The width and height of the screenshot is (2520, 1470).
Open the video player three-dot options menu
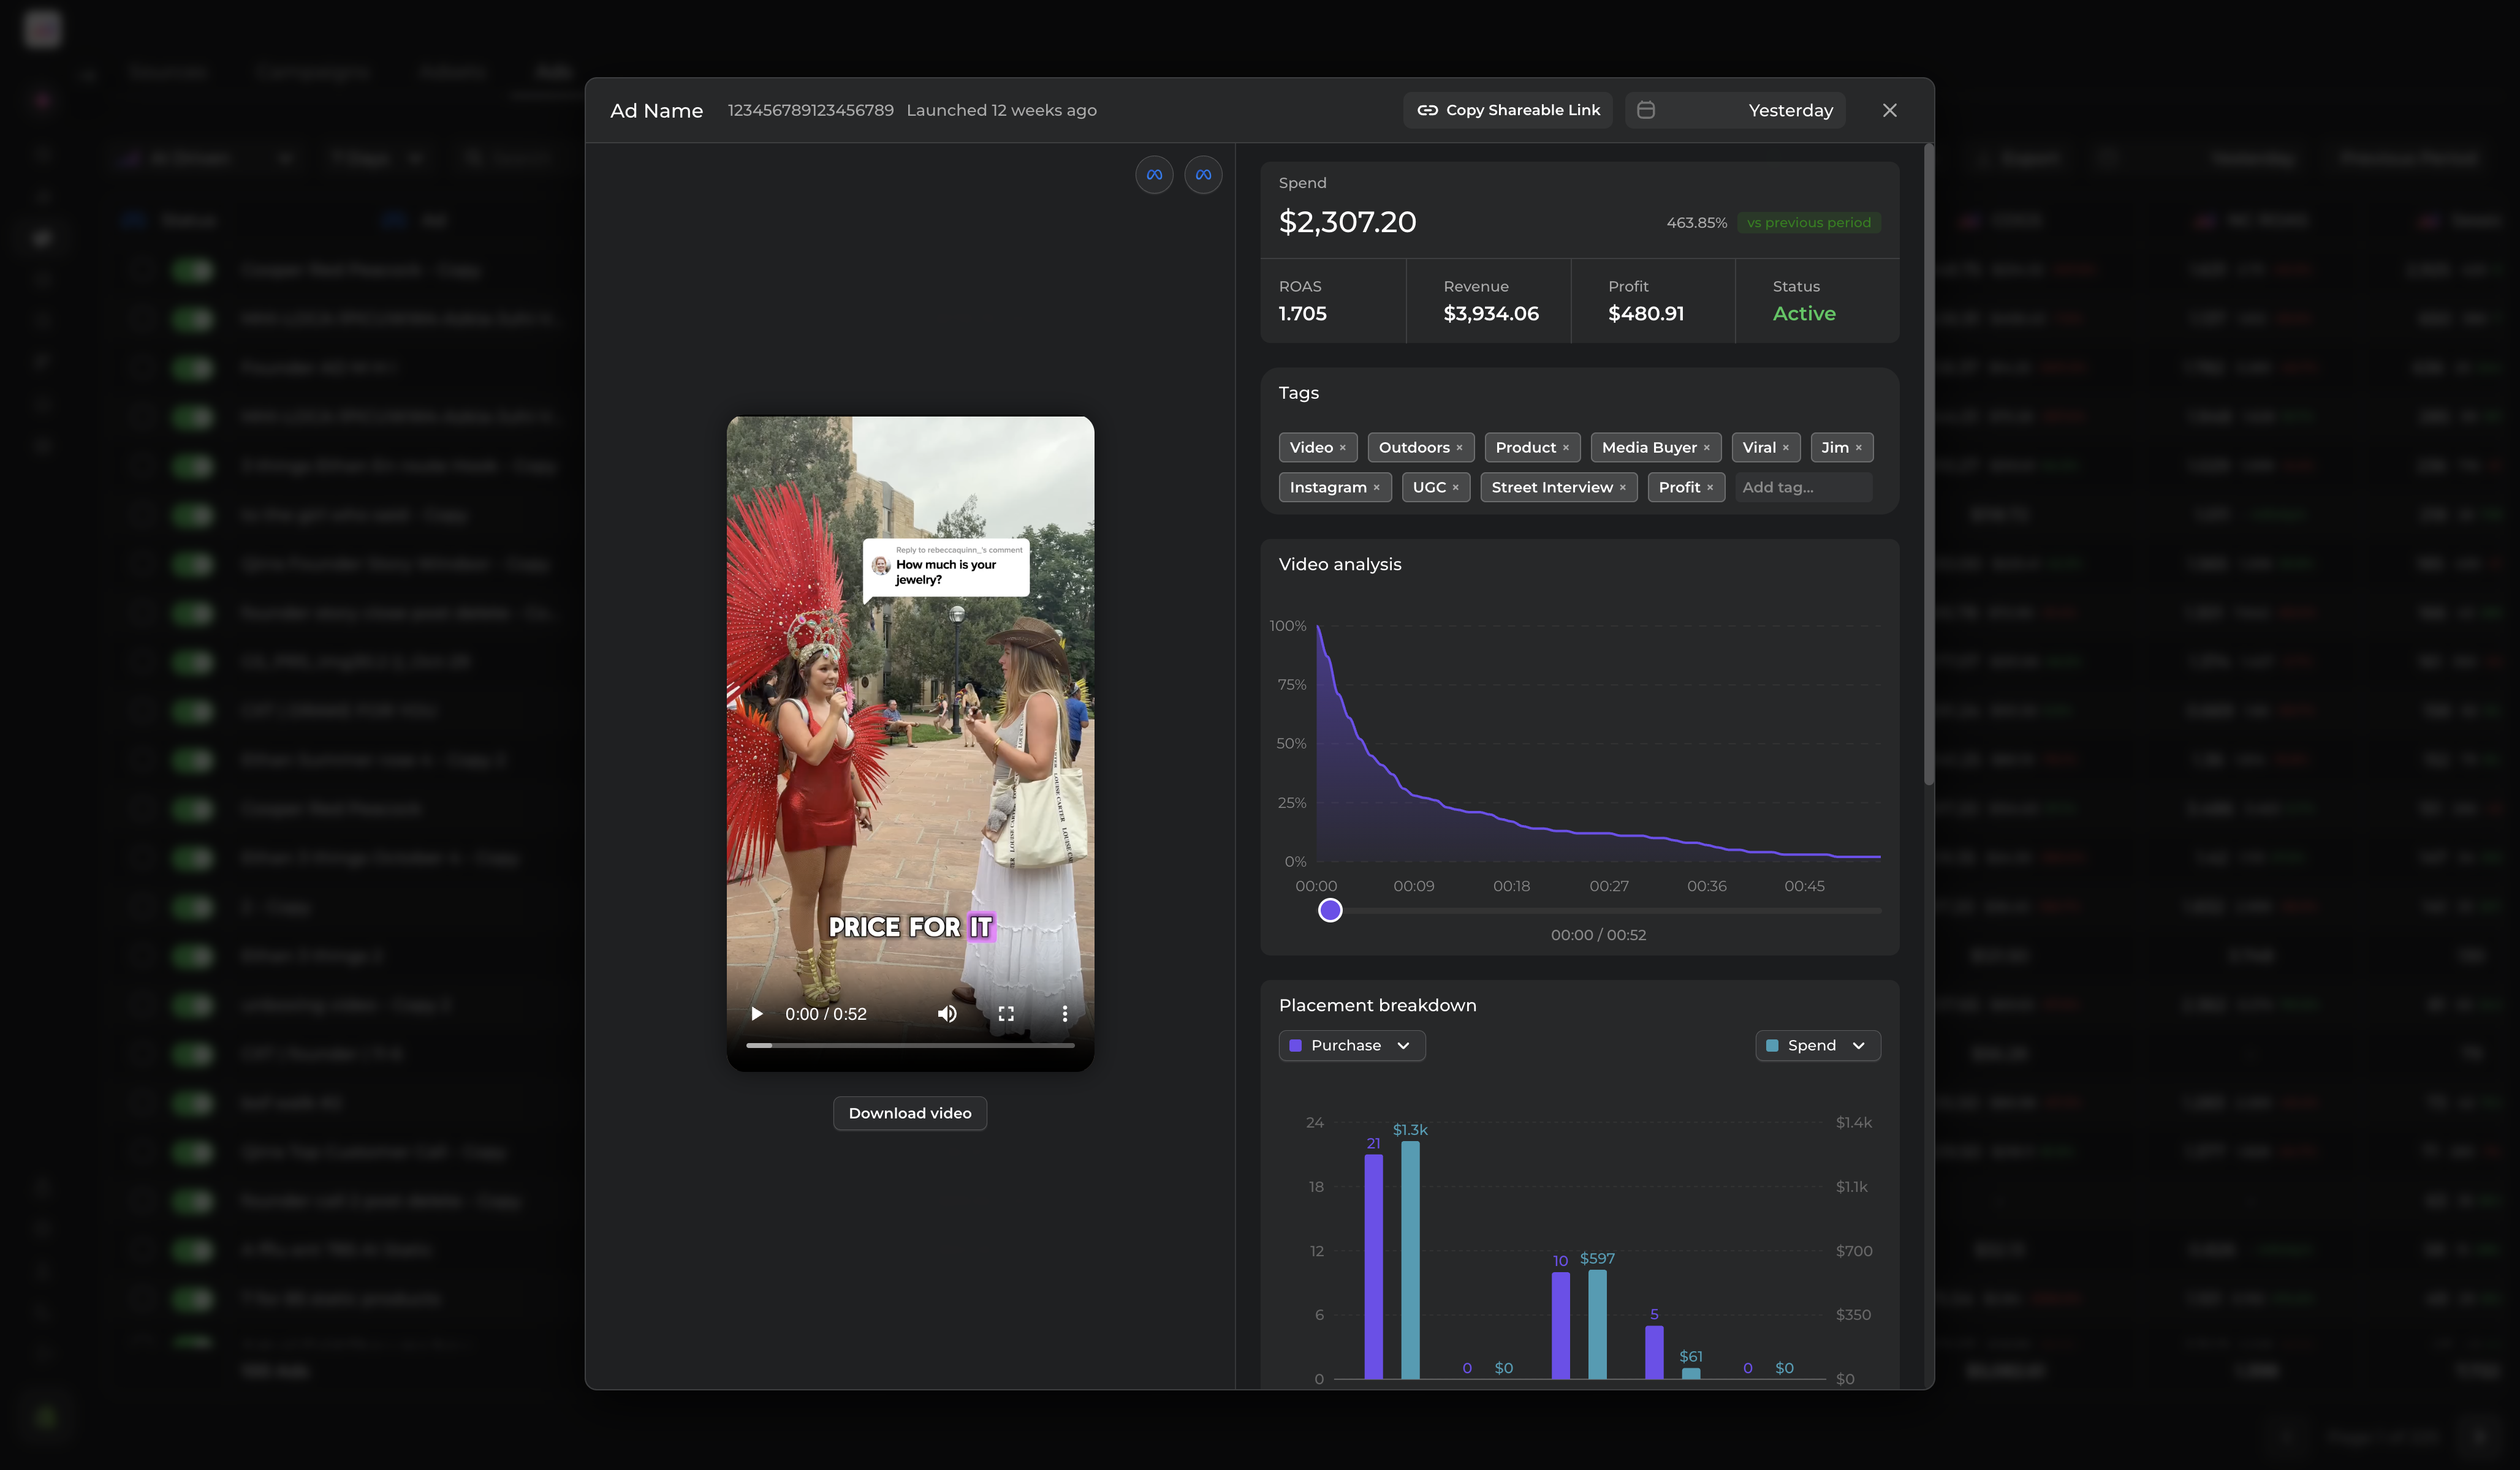click(x=1065, y=1013)
